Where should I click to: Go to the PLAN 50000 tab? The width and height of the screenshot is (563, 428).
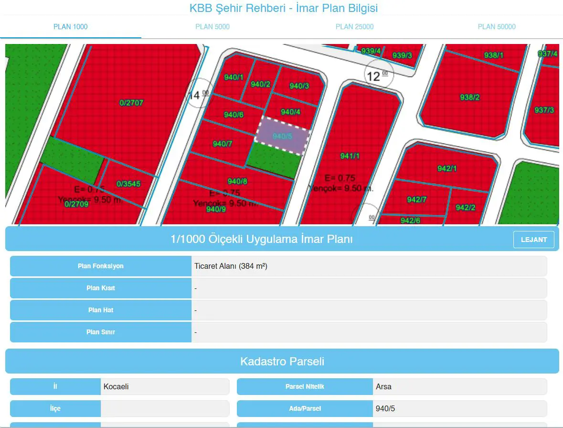[x=497, y=27]
